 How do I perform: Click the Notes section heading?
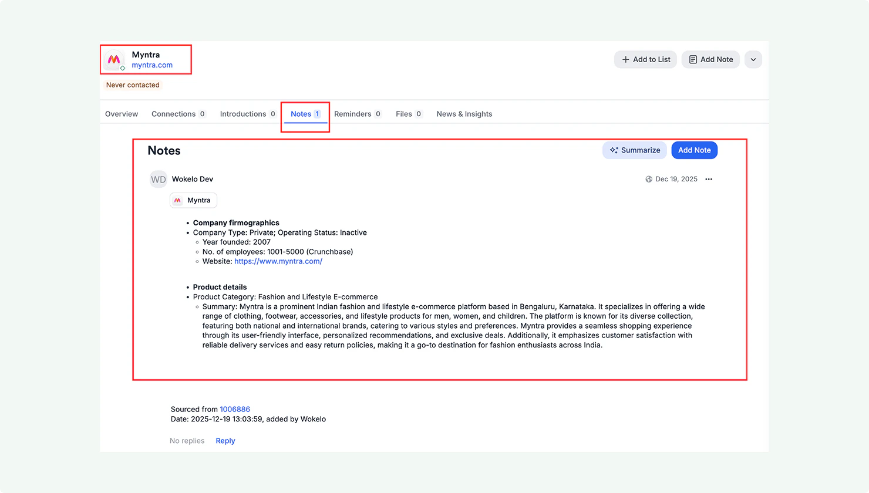click(x=164, y=151)
